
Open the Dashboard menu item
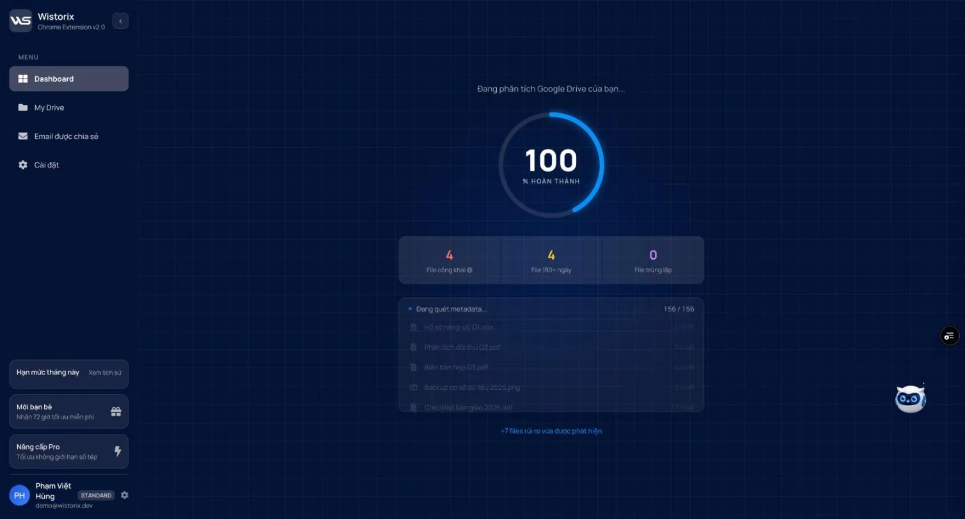[x=68, y=79]
